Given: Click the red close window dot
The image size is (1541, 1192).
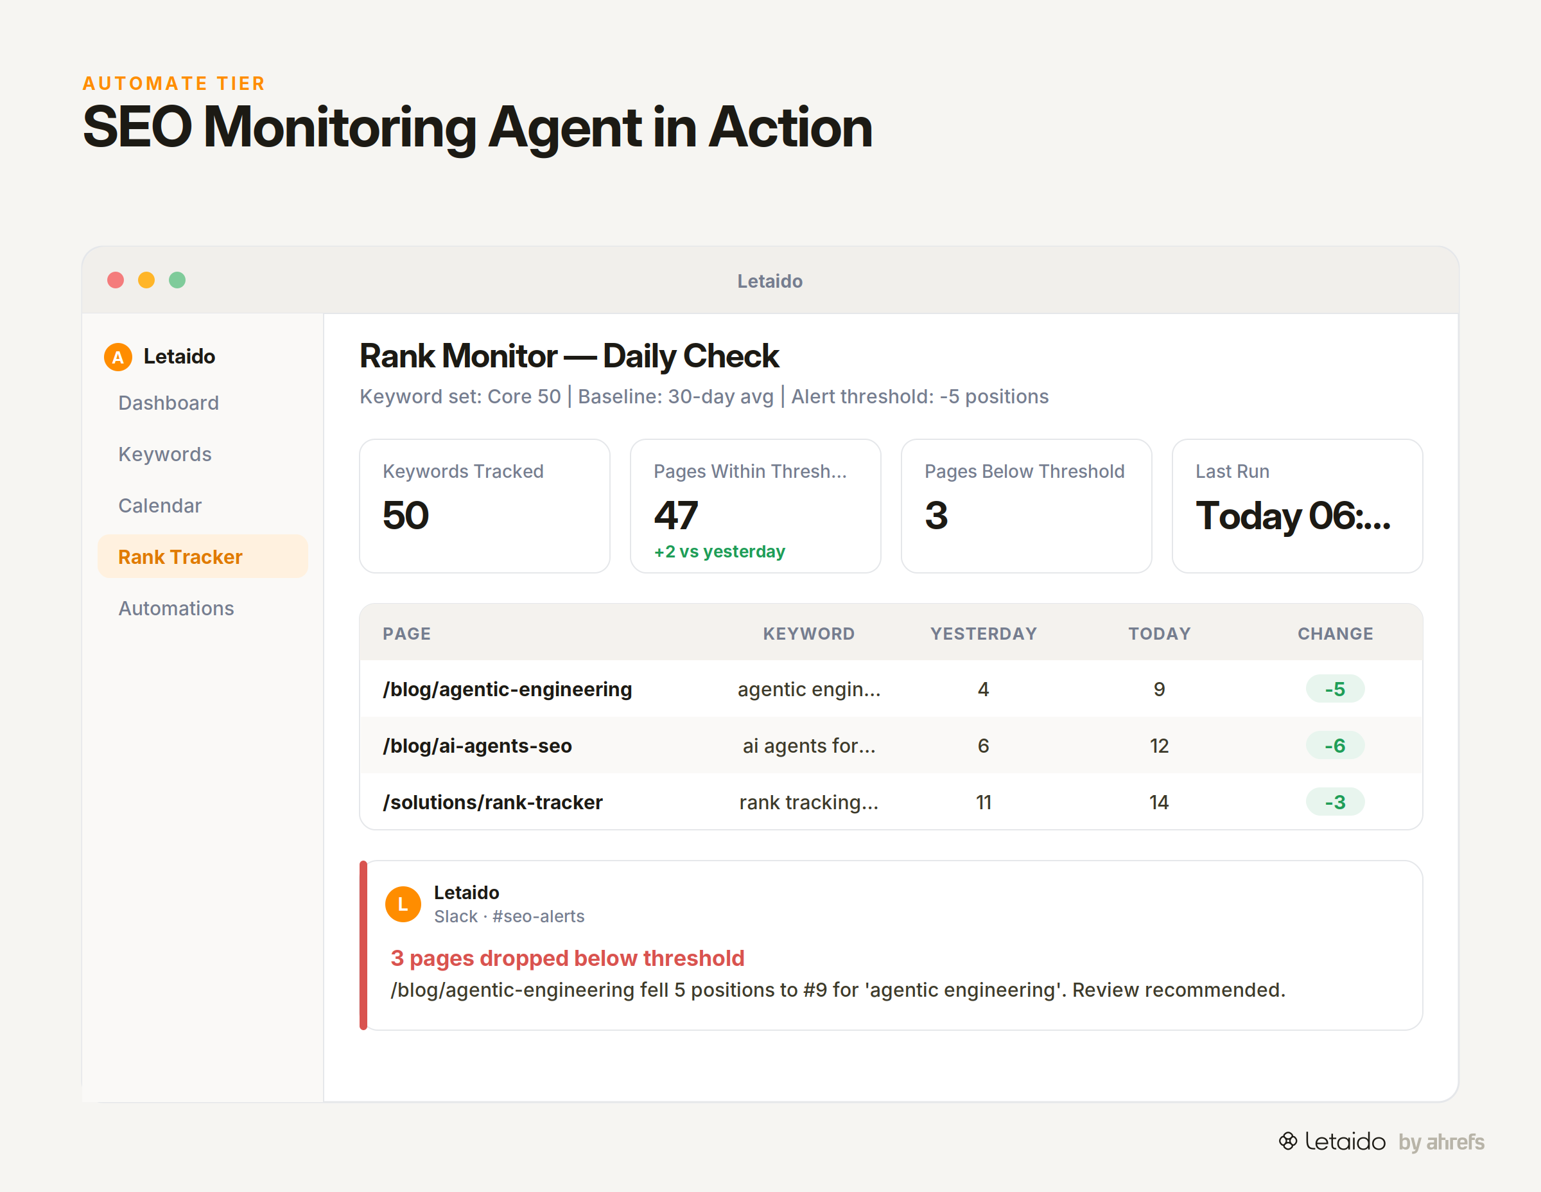Looking at the screenshot, I should pyautogui.click(x=116, y=280).
